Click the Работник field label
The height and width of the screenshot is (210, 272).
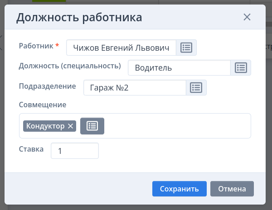point(36,46)
